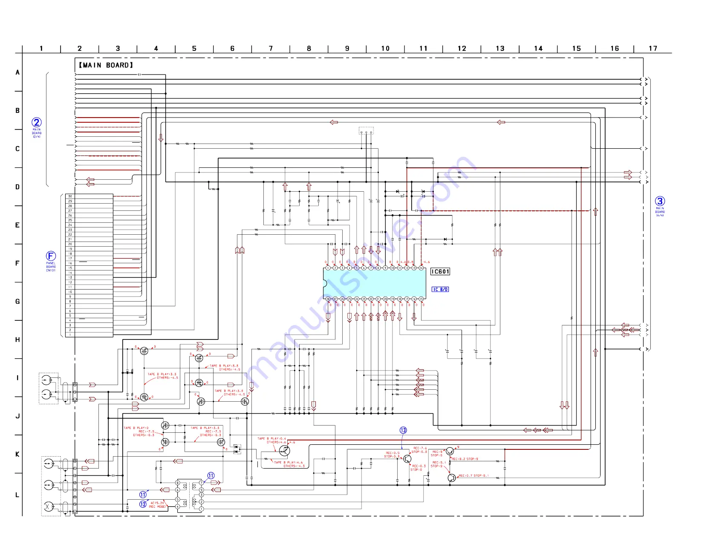Open the IC B/D link box
Image resolution: width=716 pixels, height=538 pixels.
point(440,289)
